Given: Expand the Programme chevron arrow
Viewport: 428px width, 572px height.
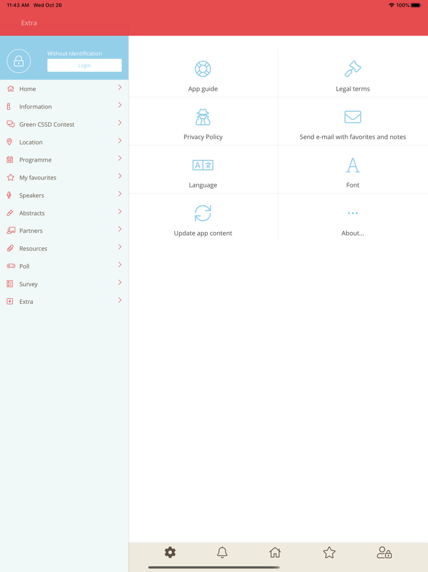Looking at the screenshot, I should tap(120, 159).
